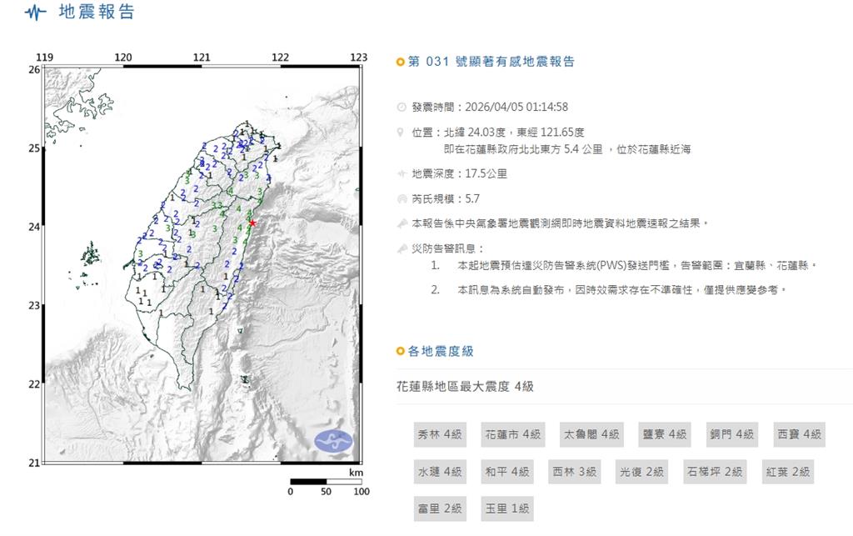
Task: Click the magnitude icon beside 芮氏規模
Action: 402,199
